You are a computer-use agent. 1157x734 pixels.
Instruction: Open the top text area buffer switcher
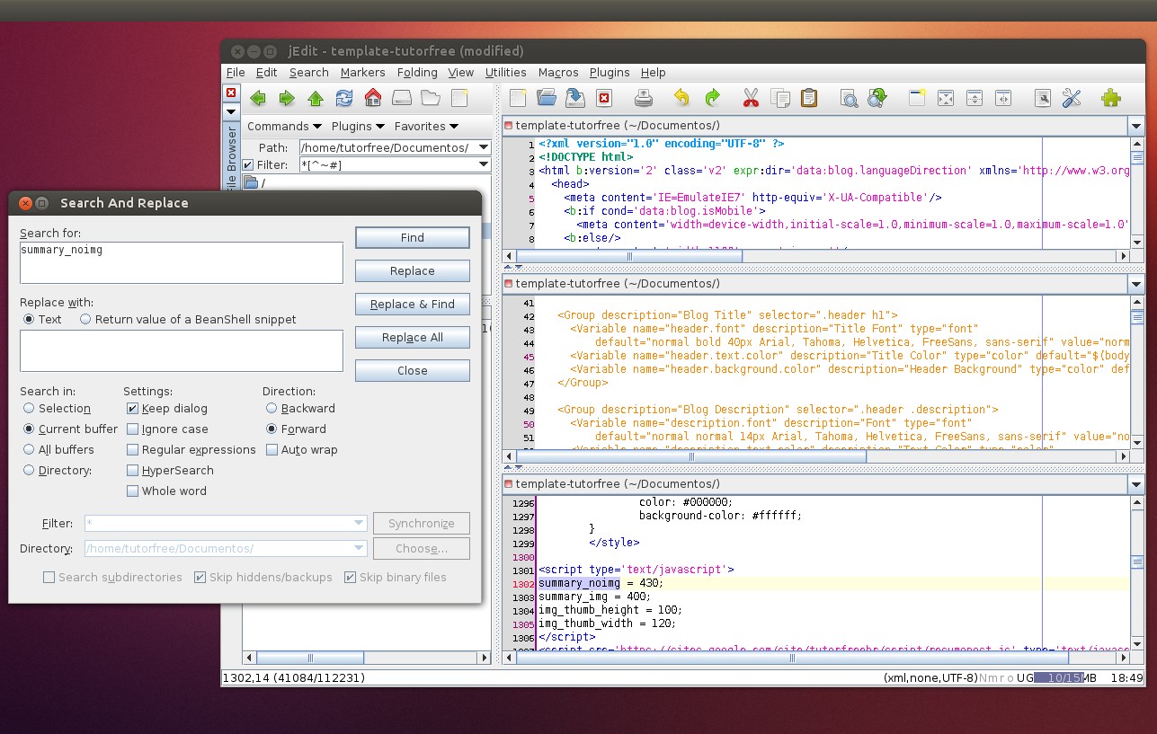[x=1136, y=127]
